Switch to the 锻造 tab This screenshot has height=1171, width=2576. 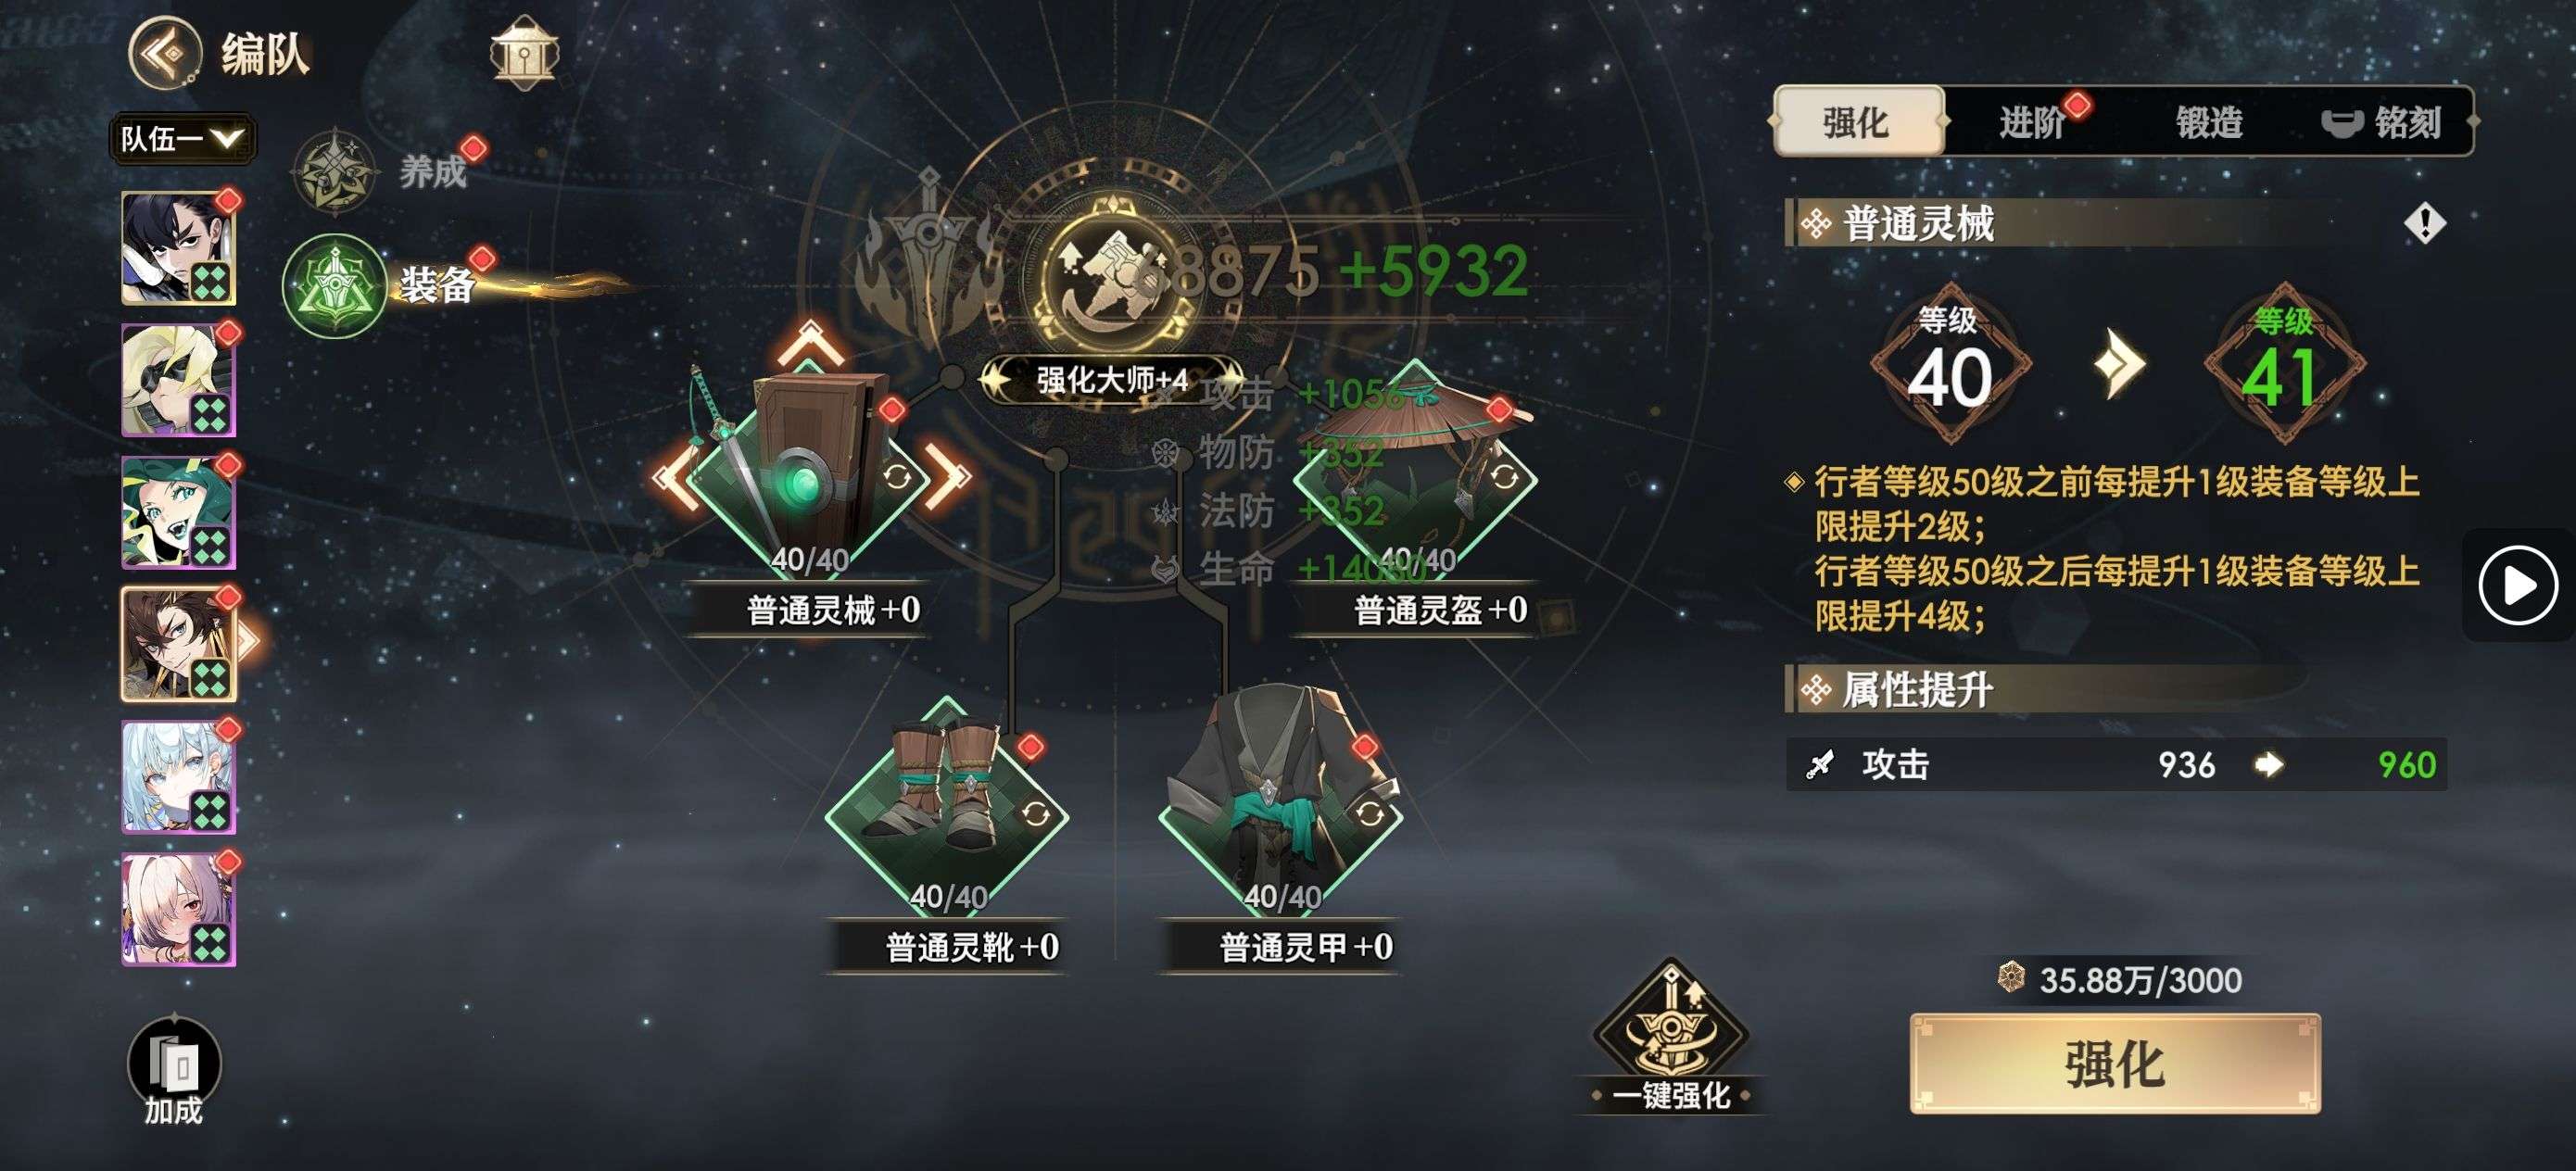2208,122
